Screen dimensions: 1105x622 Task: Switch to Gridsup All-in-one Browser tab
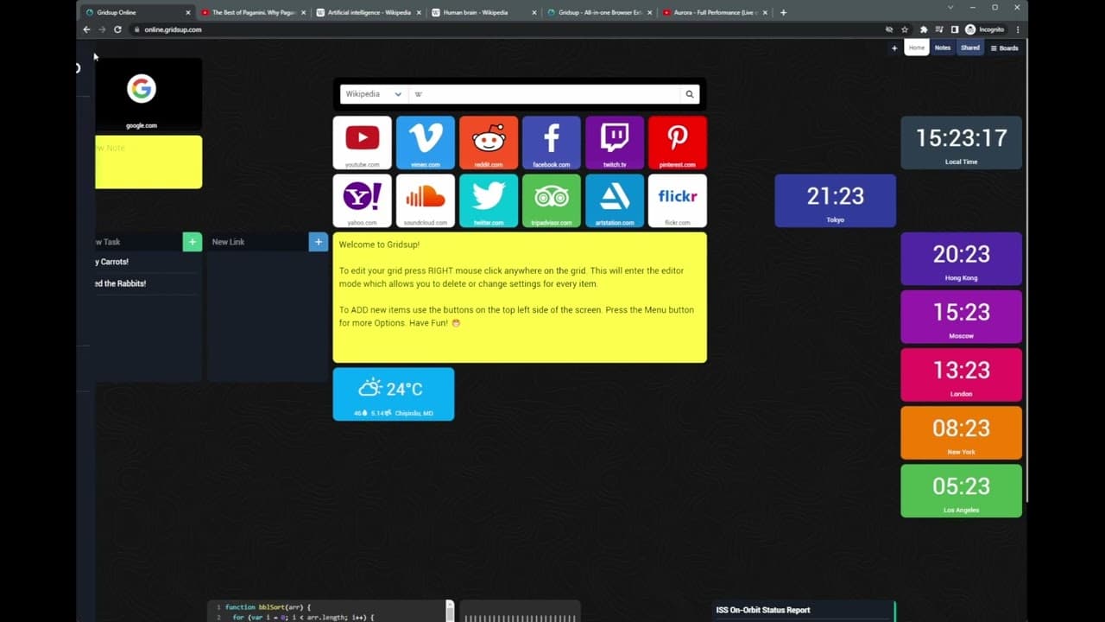(598, 13)
